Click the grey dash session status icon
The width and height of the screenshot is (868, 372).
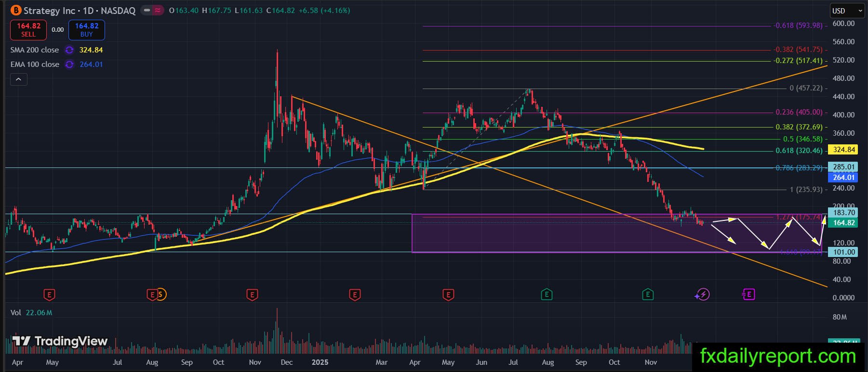[x=147, y=10]
